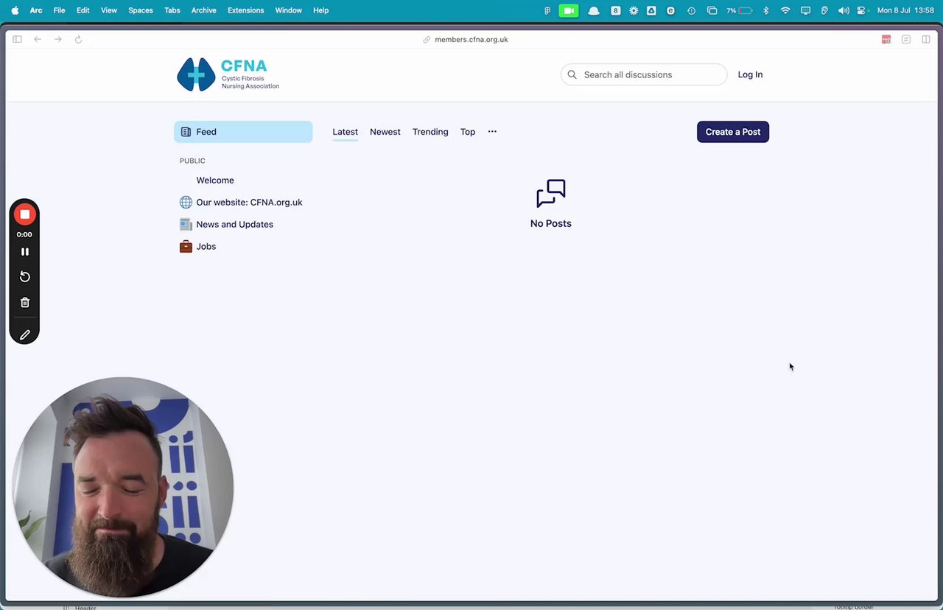
Task: Switch to the Top tab
Action: pyautogui.click(x=468, y=132)
